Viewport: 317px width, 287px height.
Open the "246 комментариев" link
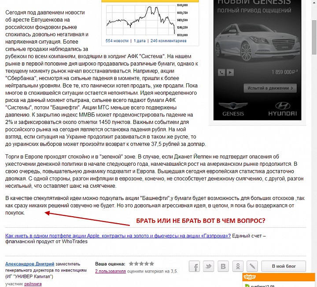(168, 41)
